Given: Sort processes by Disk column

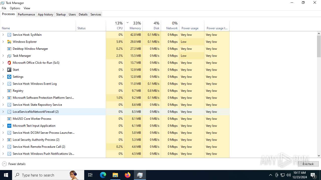Looking at the screenshot, I should [152, 26].
